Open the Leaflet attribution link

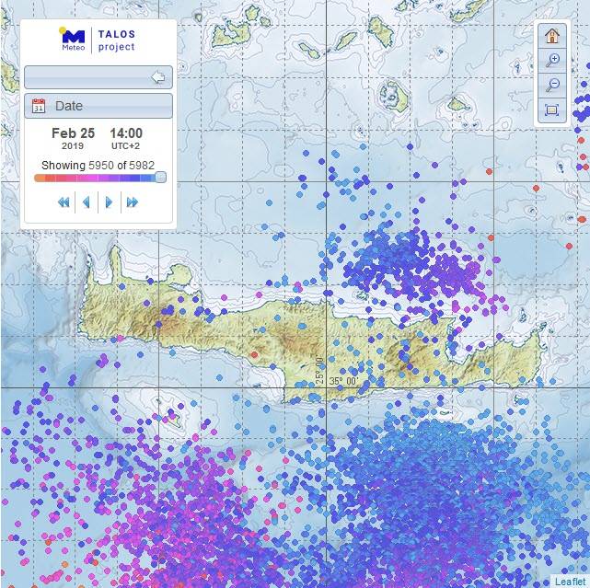569,581
